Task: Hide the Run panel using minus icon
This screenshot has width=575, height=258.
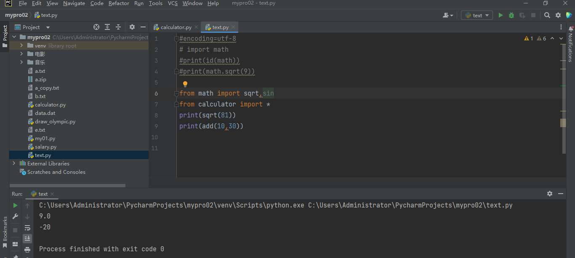Action: pyautogui.click(x=561, y=194)
